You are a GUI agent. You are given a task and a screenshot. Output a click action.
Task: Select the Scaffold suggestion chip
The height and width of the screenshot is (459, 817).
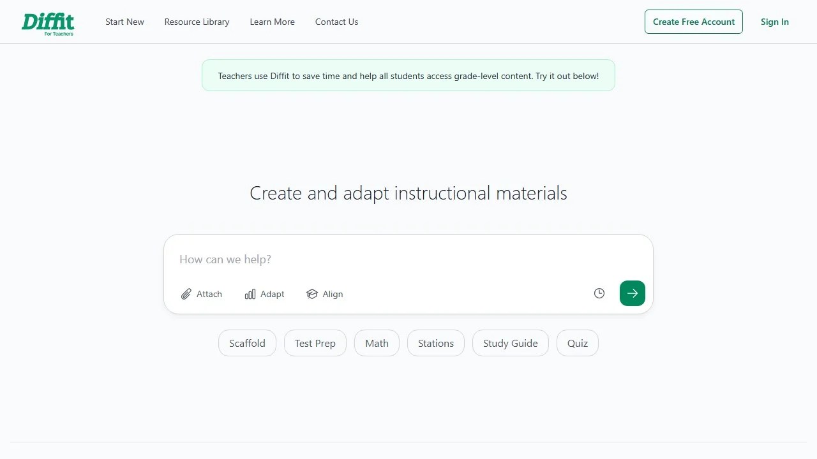[247, 343]
